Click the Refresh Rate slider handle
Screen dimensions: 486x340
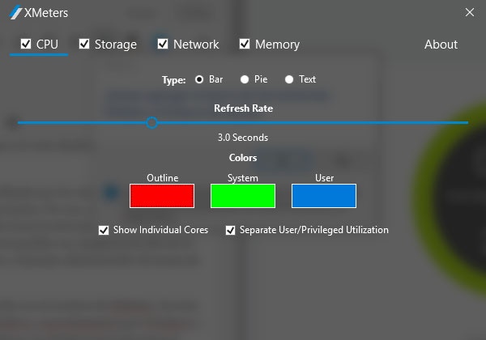pos(151,122)
